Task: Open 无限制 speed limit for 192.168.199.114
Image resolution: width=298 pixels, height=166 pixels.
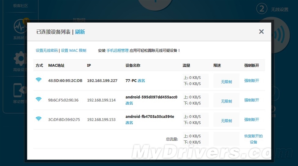Action: (226, 101)
